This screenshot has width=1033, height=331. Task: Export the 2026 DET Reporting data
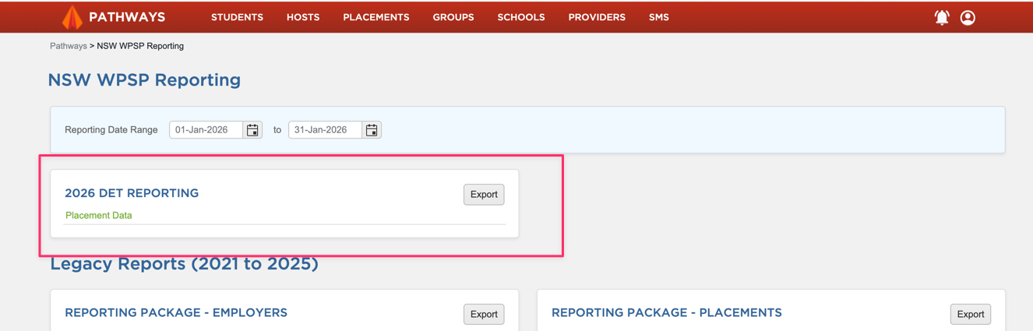[484, 195]
